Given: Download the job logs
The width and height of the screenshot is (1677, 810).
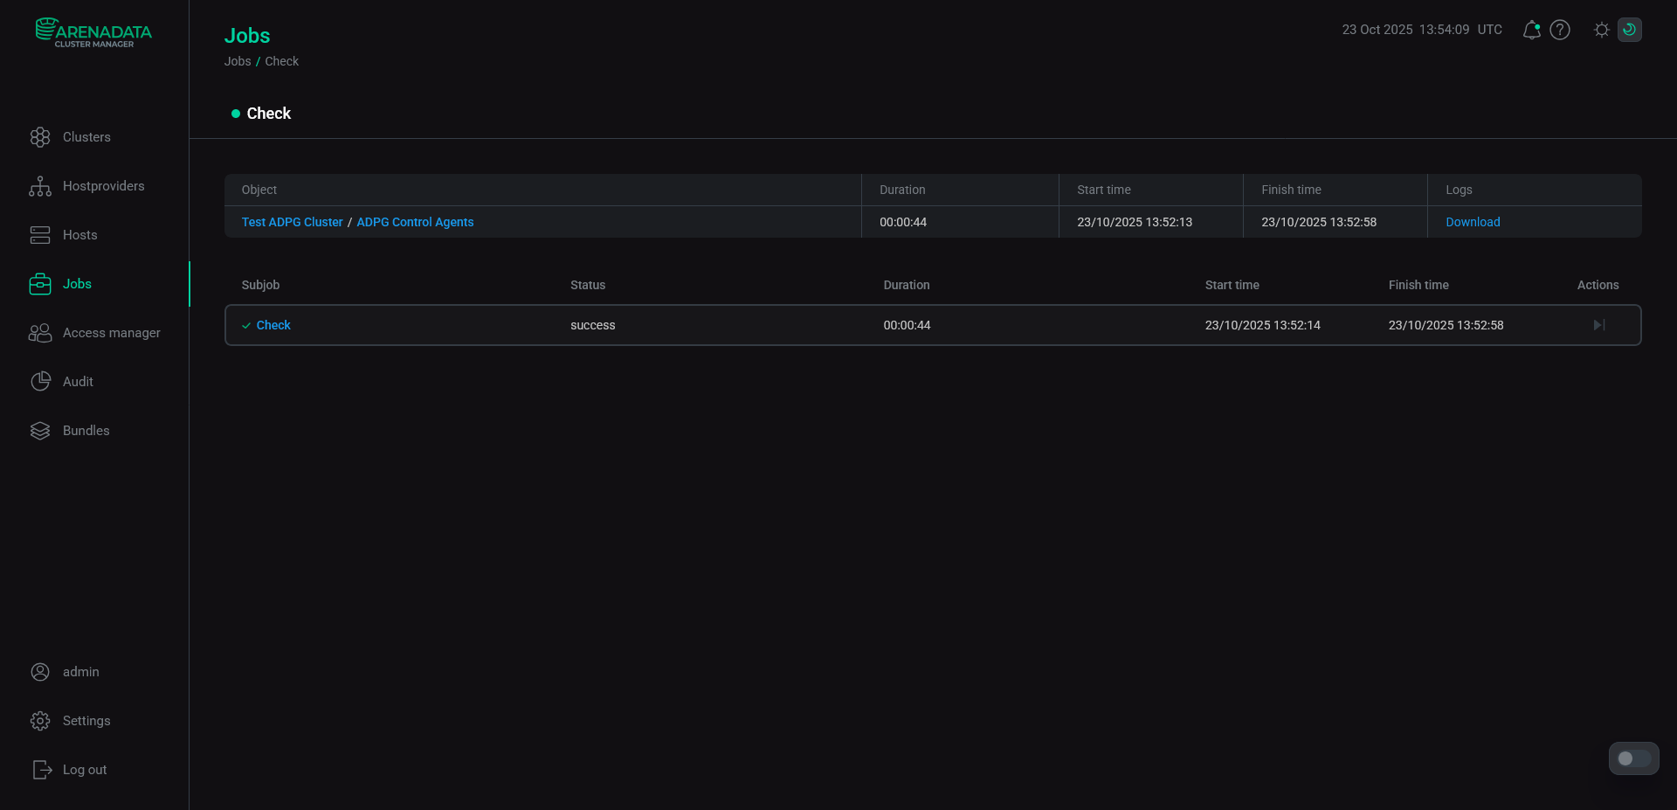Looking at the screenshot, I should click(x=1473, y=222).
